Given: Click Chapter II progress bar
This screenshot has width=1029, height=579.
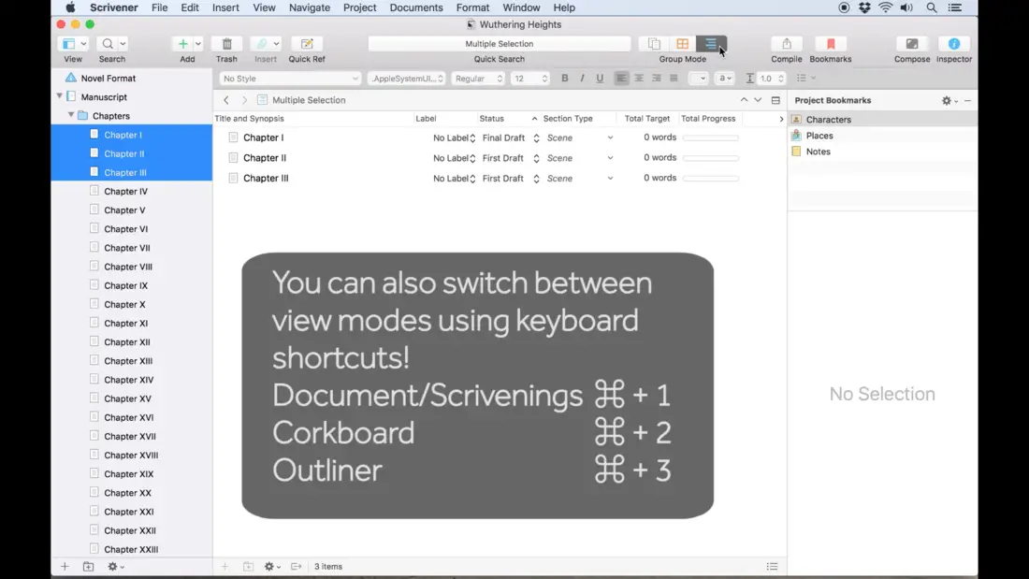Looking at the screenshot, I should pos(710,158).
